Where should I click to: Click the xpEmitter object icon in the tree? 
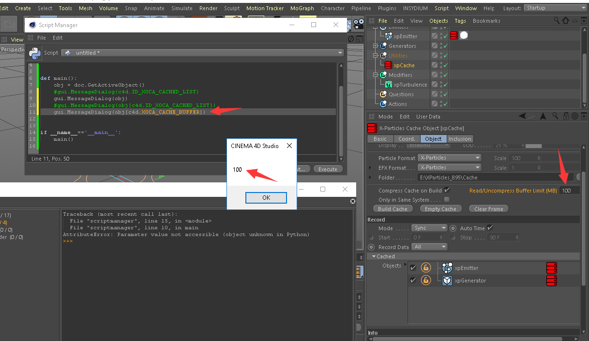[389, 36]
